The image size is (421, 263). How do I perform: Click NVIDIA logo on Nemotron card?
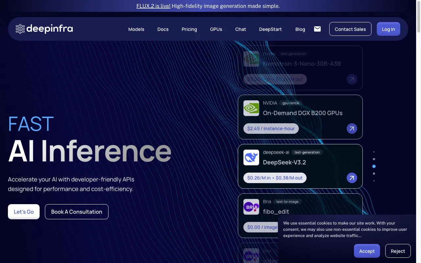point(251,59)
